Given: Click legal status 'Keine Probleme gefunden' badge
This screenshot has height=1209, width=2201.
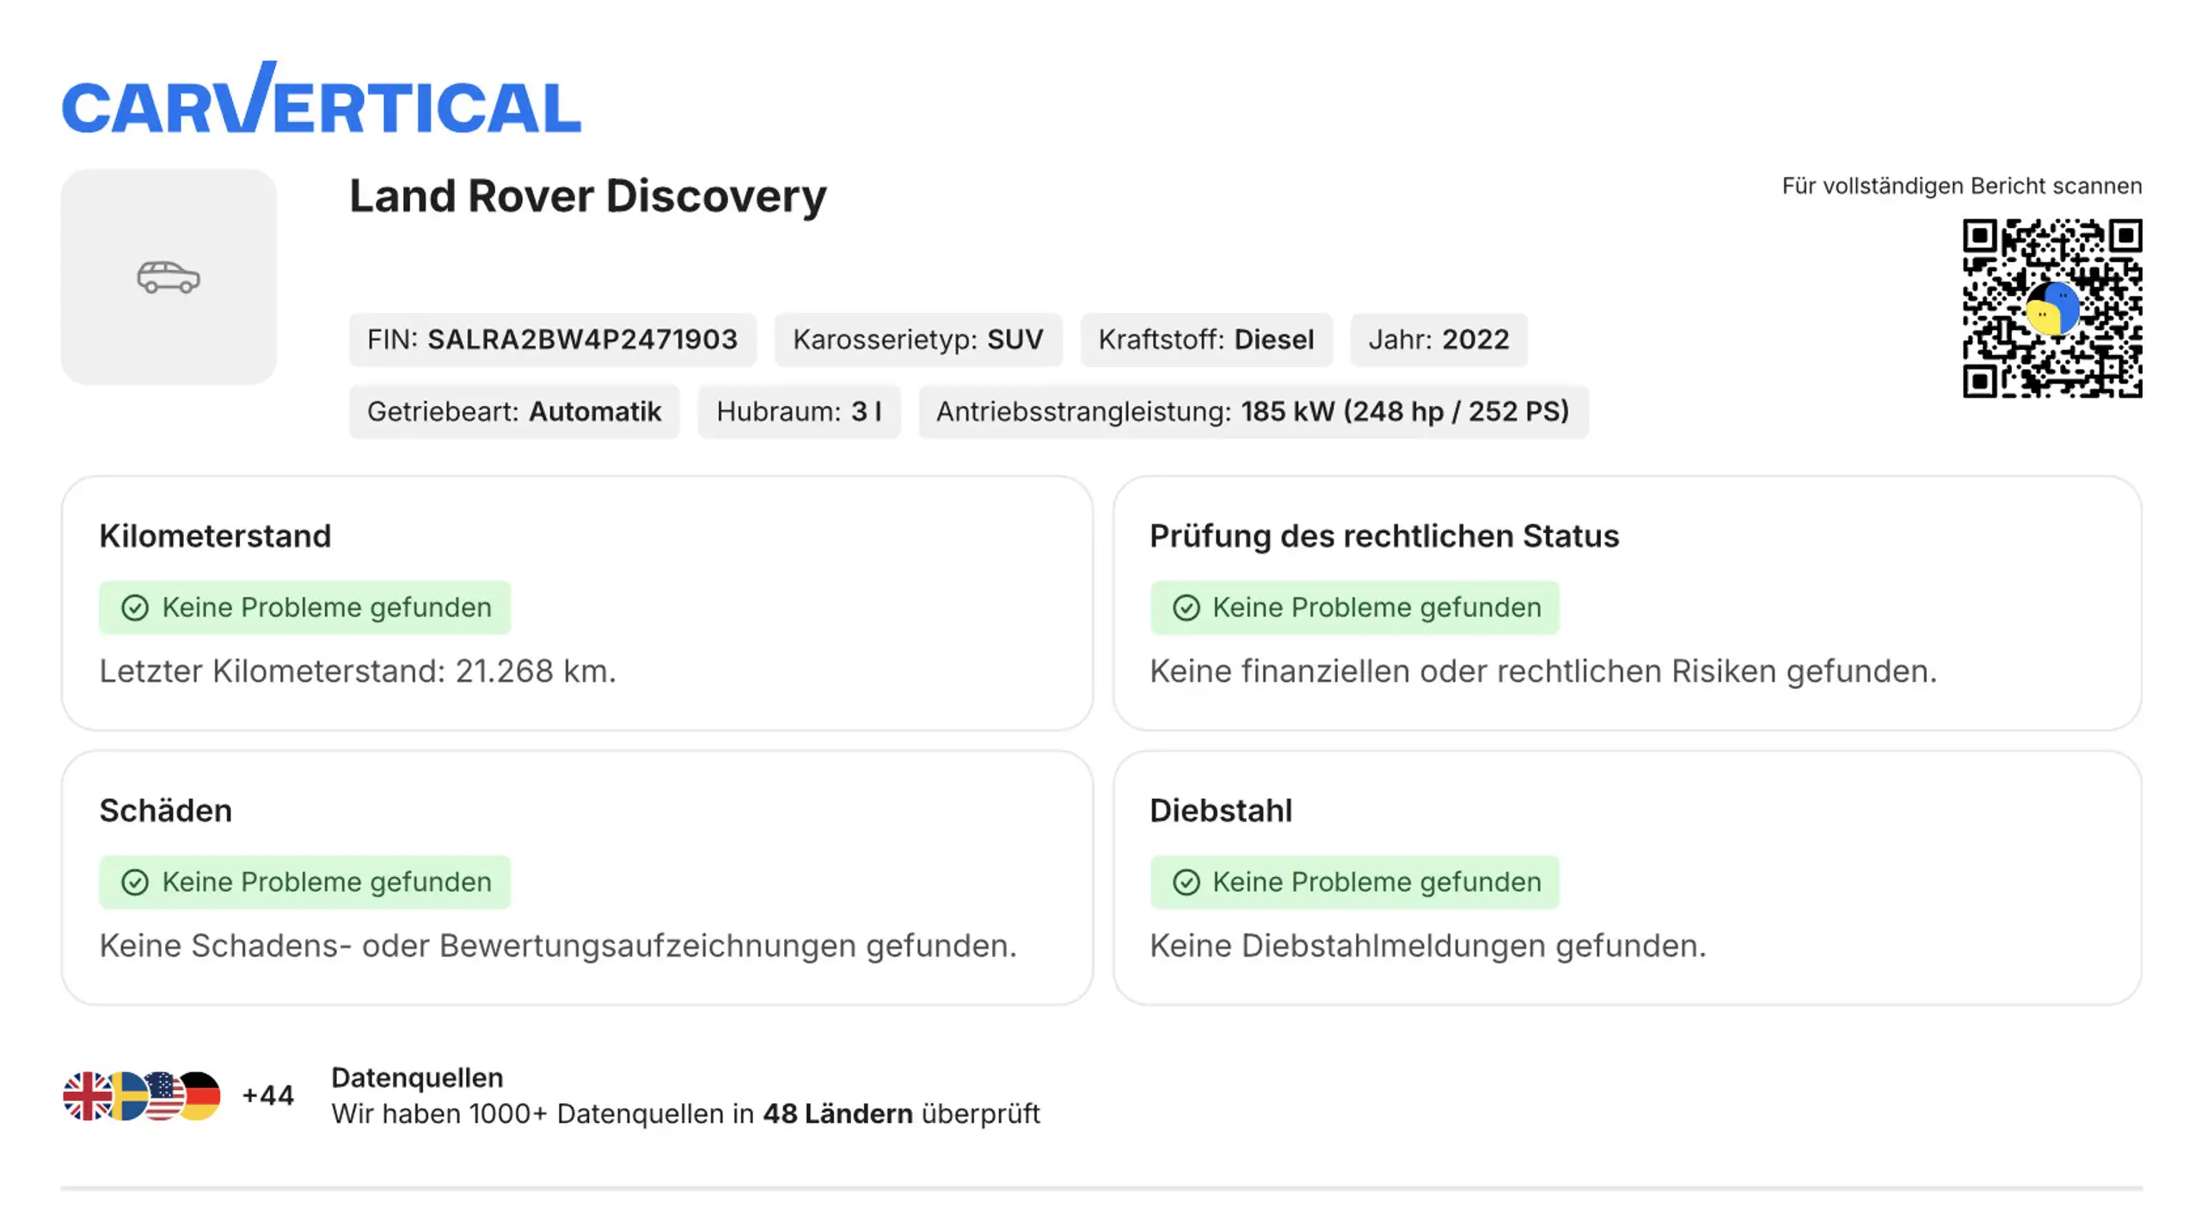Looking at the screenshot, I should click(x=1355, y=608).
